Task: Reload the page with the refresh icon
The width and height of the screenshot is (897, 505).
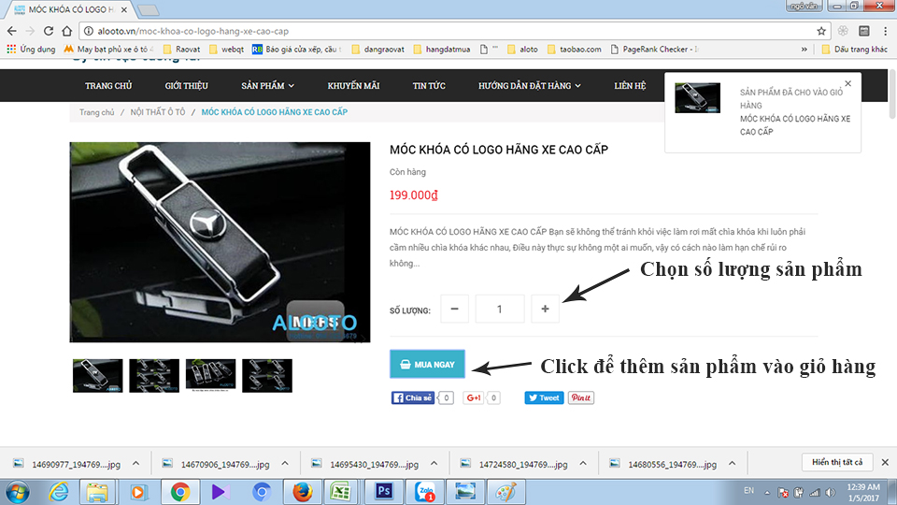Action: pos(49,31)
